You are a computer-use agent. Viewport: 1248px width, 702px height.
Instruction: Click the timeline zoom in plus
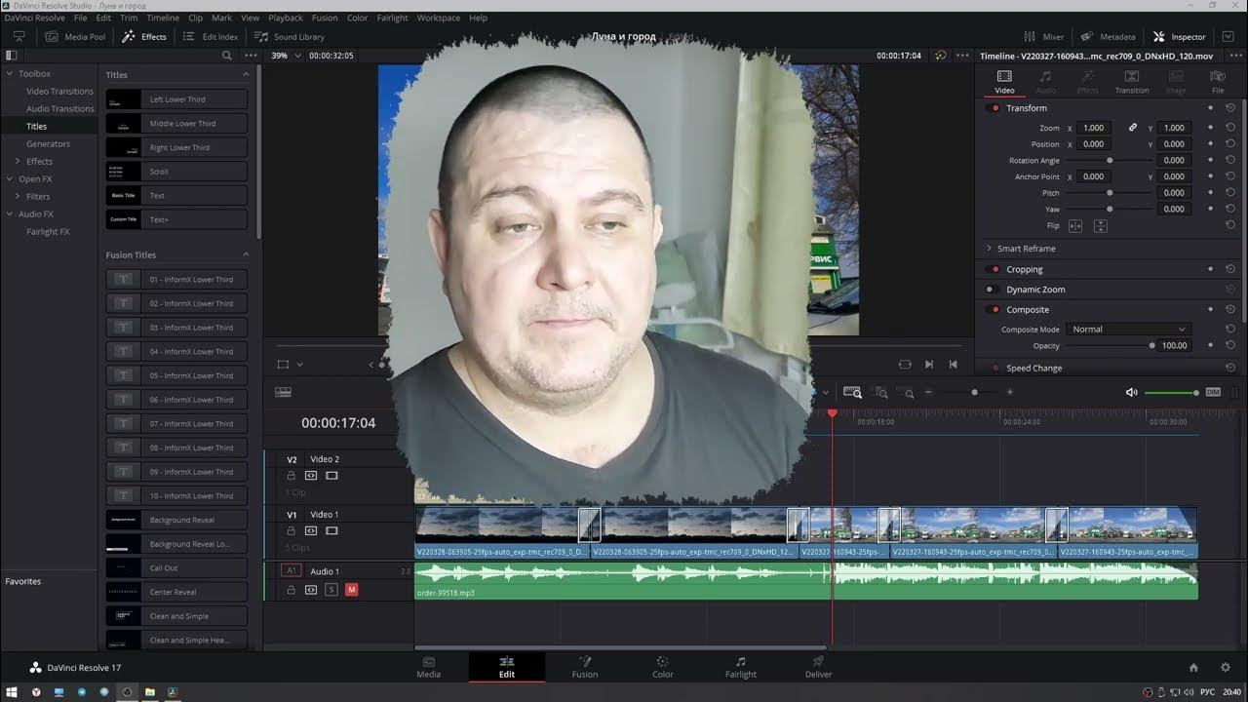click(1009, 392)
